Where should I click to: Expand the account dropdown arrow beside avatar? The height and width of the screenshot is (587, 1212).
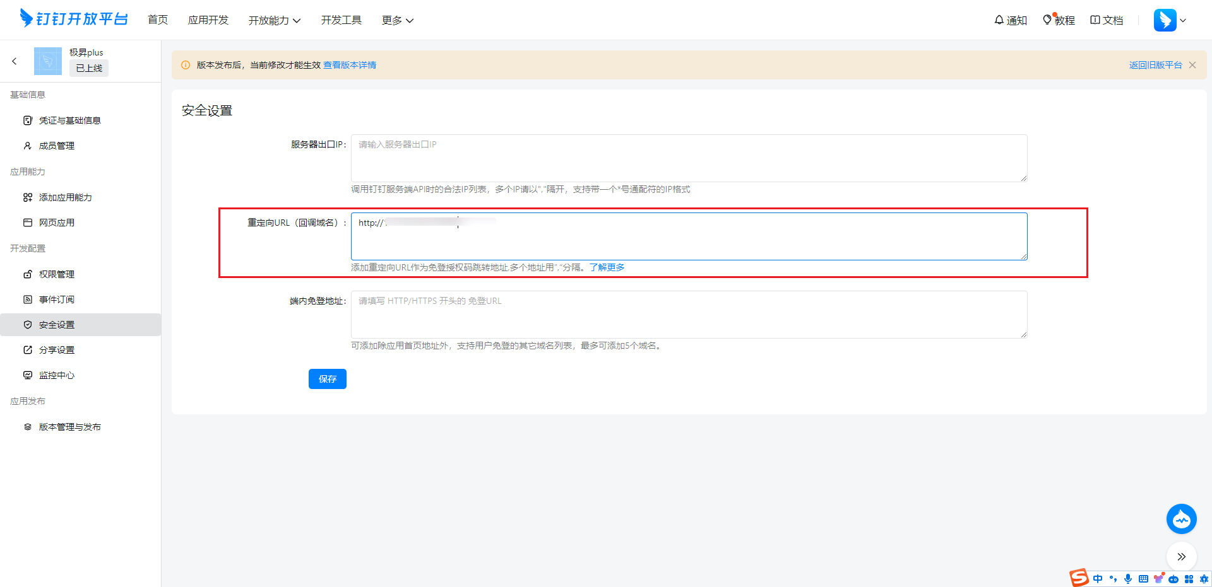click(1183, 20)
